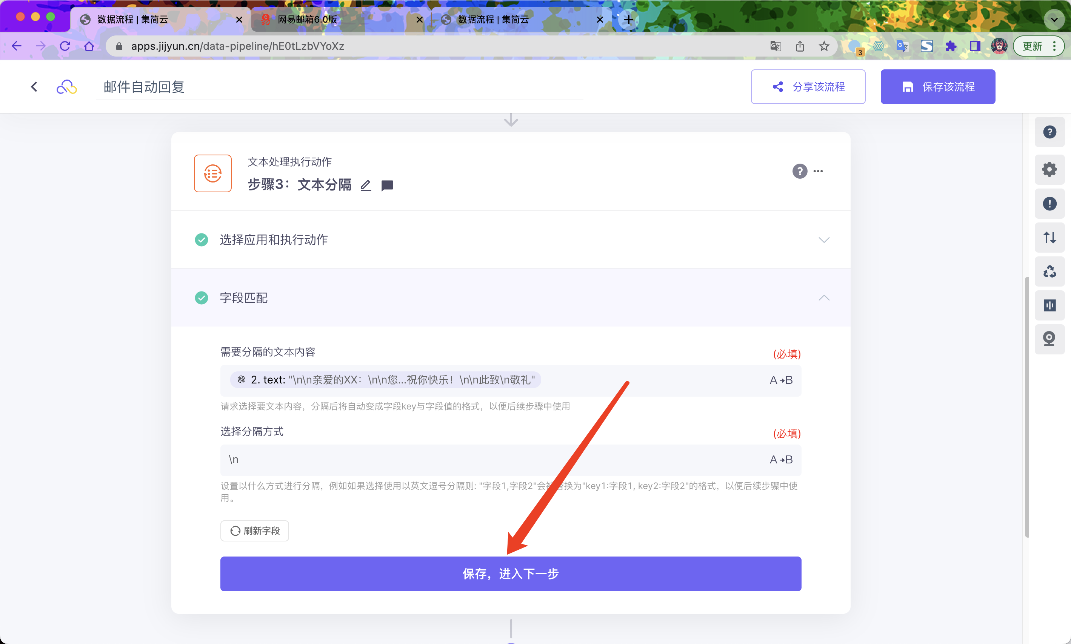This screenshot has width=1071, height=644.
Task: Open the three-dot more options menu
Action: click(818, 171)
